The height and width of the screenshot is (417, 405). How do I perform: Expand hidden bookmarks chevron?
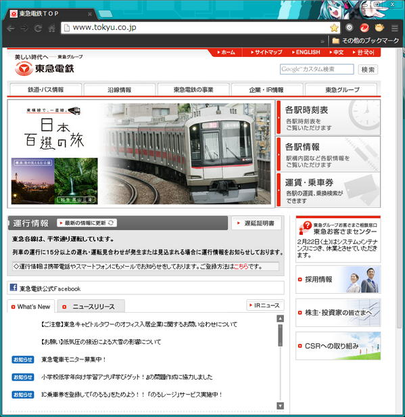(323, 41)
